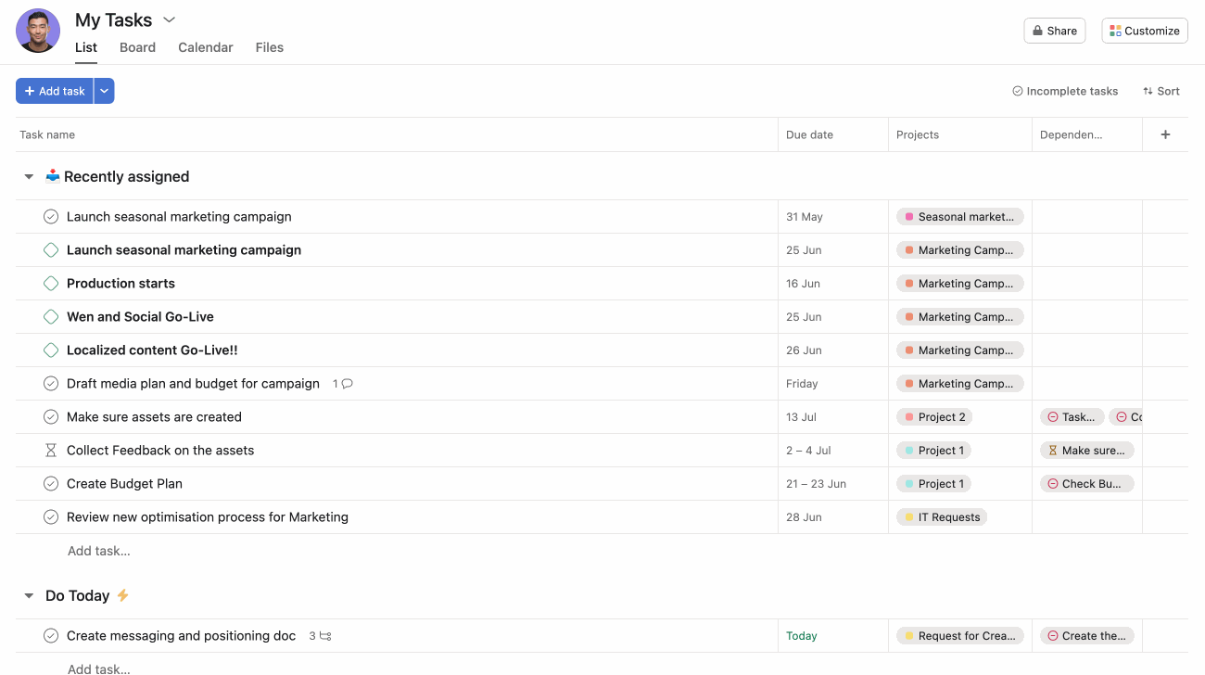1205x675 pixels.
Task: Open the Calendar tab
Action: (x=205, y=47)
